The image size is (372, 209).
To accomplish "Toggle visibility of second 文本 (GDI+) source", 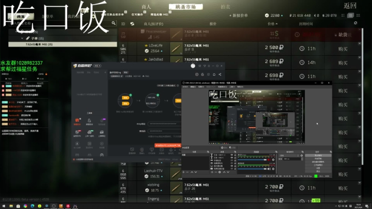I will pos(232,158).
